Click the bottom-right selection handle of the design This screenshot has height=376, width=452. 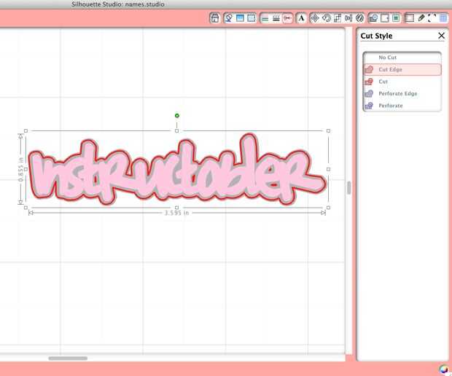328,208
